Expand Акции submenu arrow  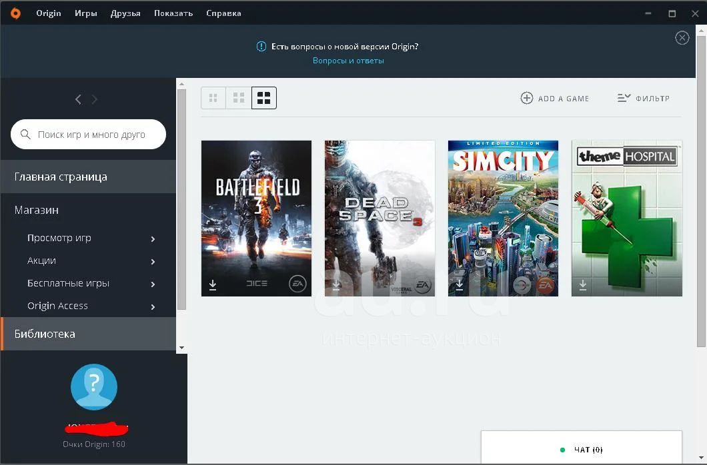153,262
